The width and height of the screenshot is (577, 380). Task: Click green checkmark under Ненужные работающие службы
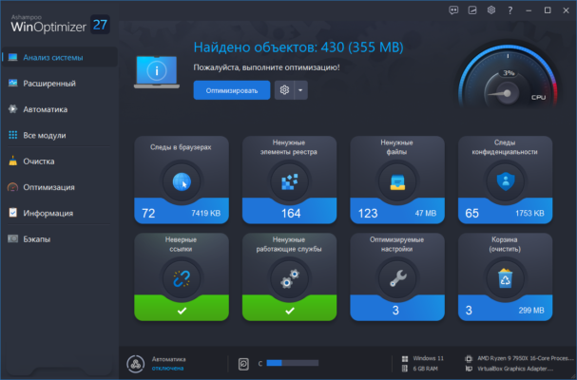(x=290, y=311)
